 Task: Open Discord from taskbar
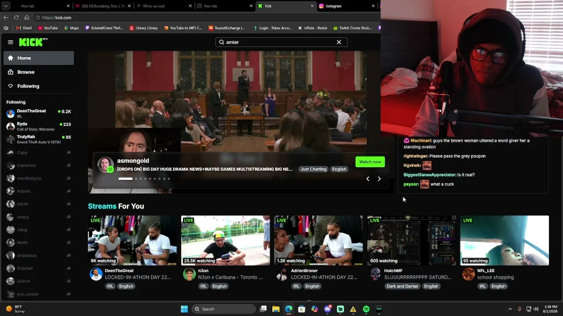point(327,309)
